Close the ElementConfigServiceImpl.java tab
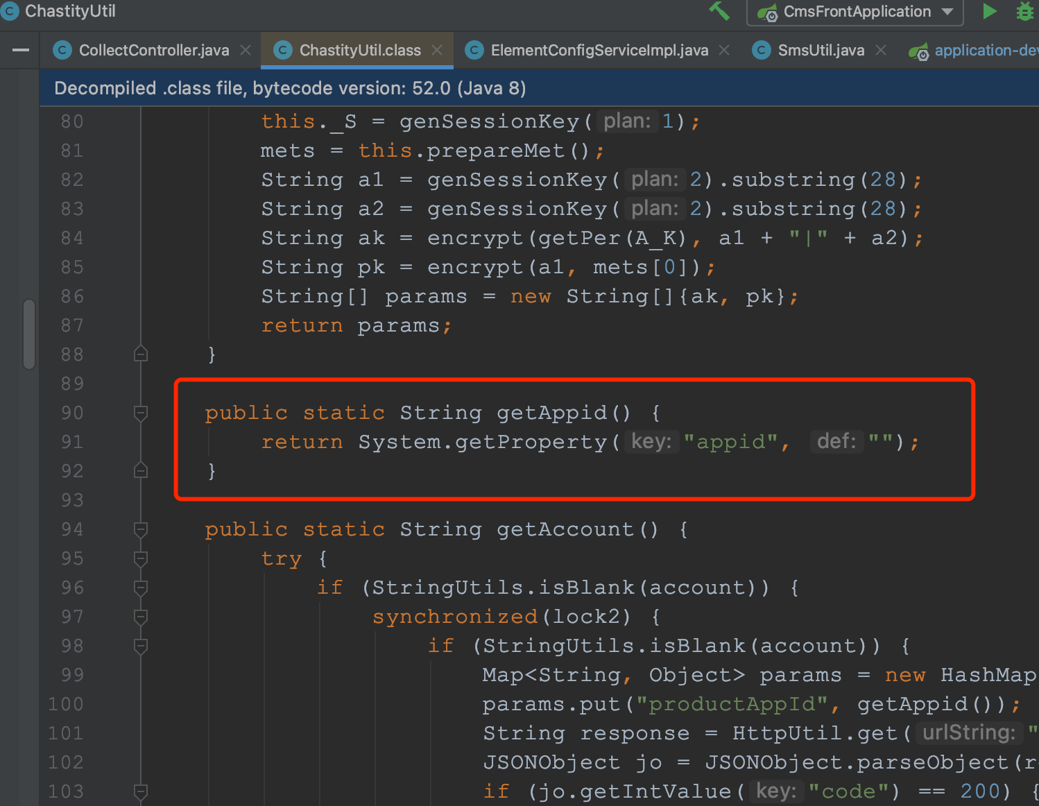Viewport: 1039px width, 806px height. tap(724, 50)
